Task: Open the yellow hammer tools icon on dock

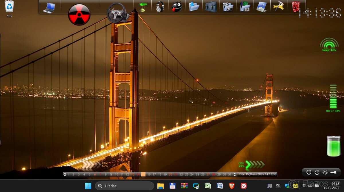Action: coord(279,7)
